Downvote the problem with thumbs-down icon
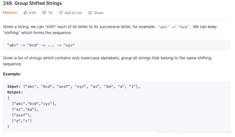Screen dimensions: 235x137 click(44, 13)
